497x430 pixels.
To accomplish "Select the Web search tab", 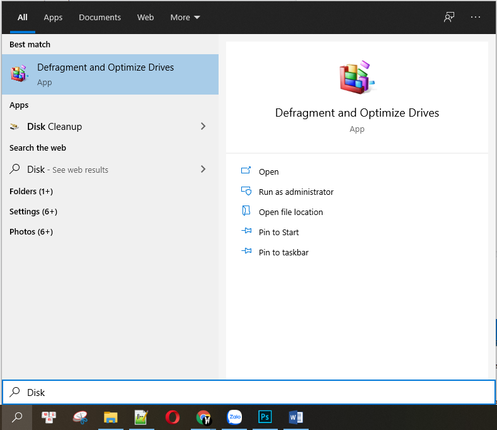I will pos(146,17).
